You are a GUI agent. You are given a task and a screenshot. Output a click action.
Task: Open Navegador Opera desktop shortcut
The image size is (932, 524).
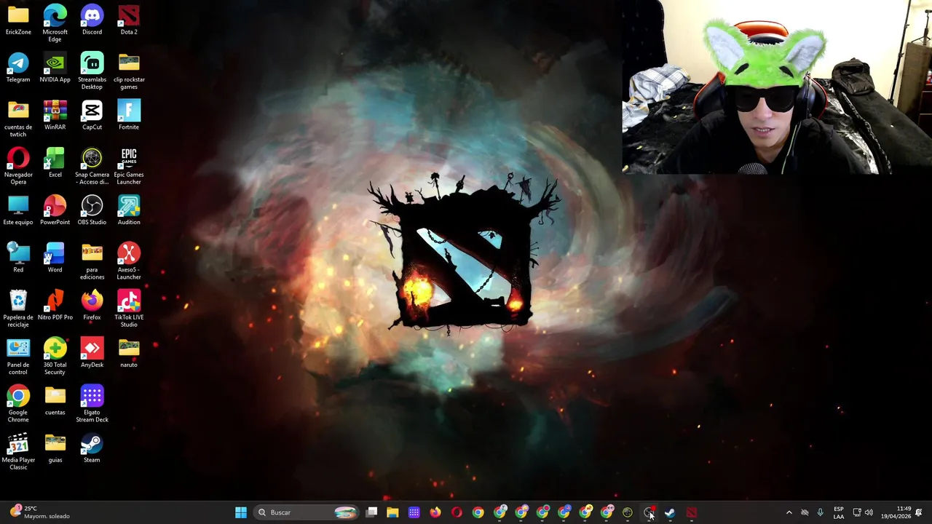pyautogui.click(x=18, y=166)
